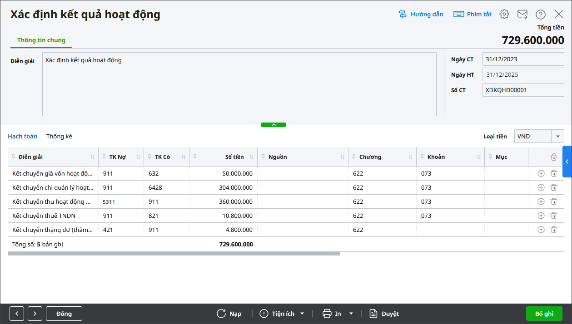Add a row after account 632 line
Viewport: 572px width, 324px height.
tap(541, 173)
